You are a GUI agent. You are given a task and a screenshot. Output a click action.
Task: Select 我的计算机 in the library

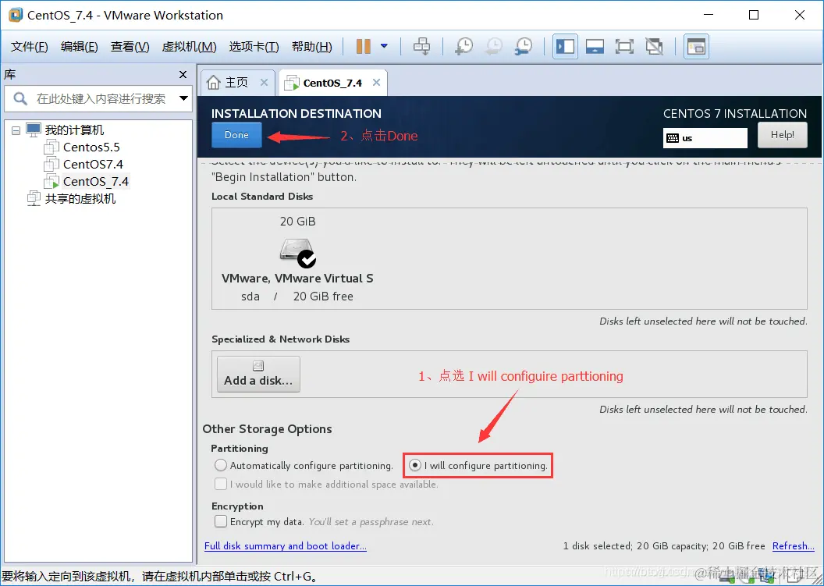pos(74,130)
